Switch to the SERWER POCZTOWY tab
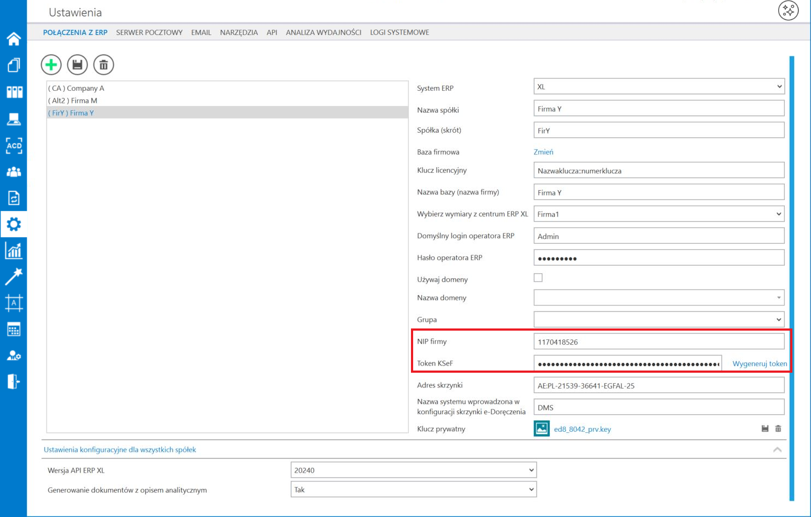The height and width of the screenshot is (517, 811). click(x=149, y=32)
